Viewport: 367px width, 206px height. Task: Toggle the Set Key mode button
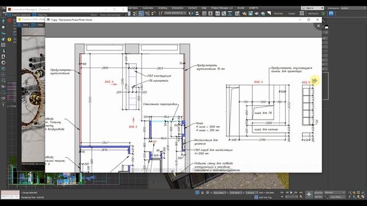[x=318, y=197]
